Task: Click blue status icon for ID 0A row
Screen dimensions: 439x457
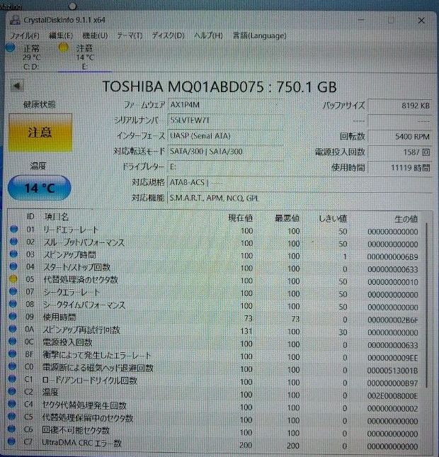Action: [x=13, y=329]
